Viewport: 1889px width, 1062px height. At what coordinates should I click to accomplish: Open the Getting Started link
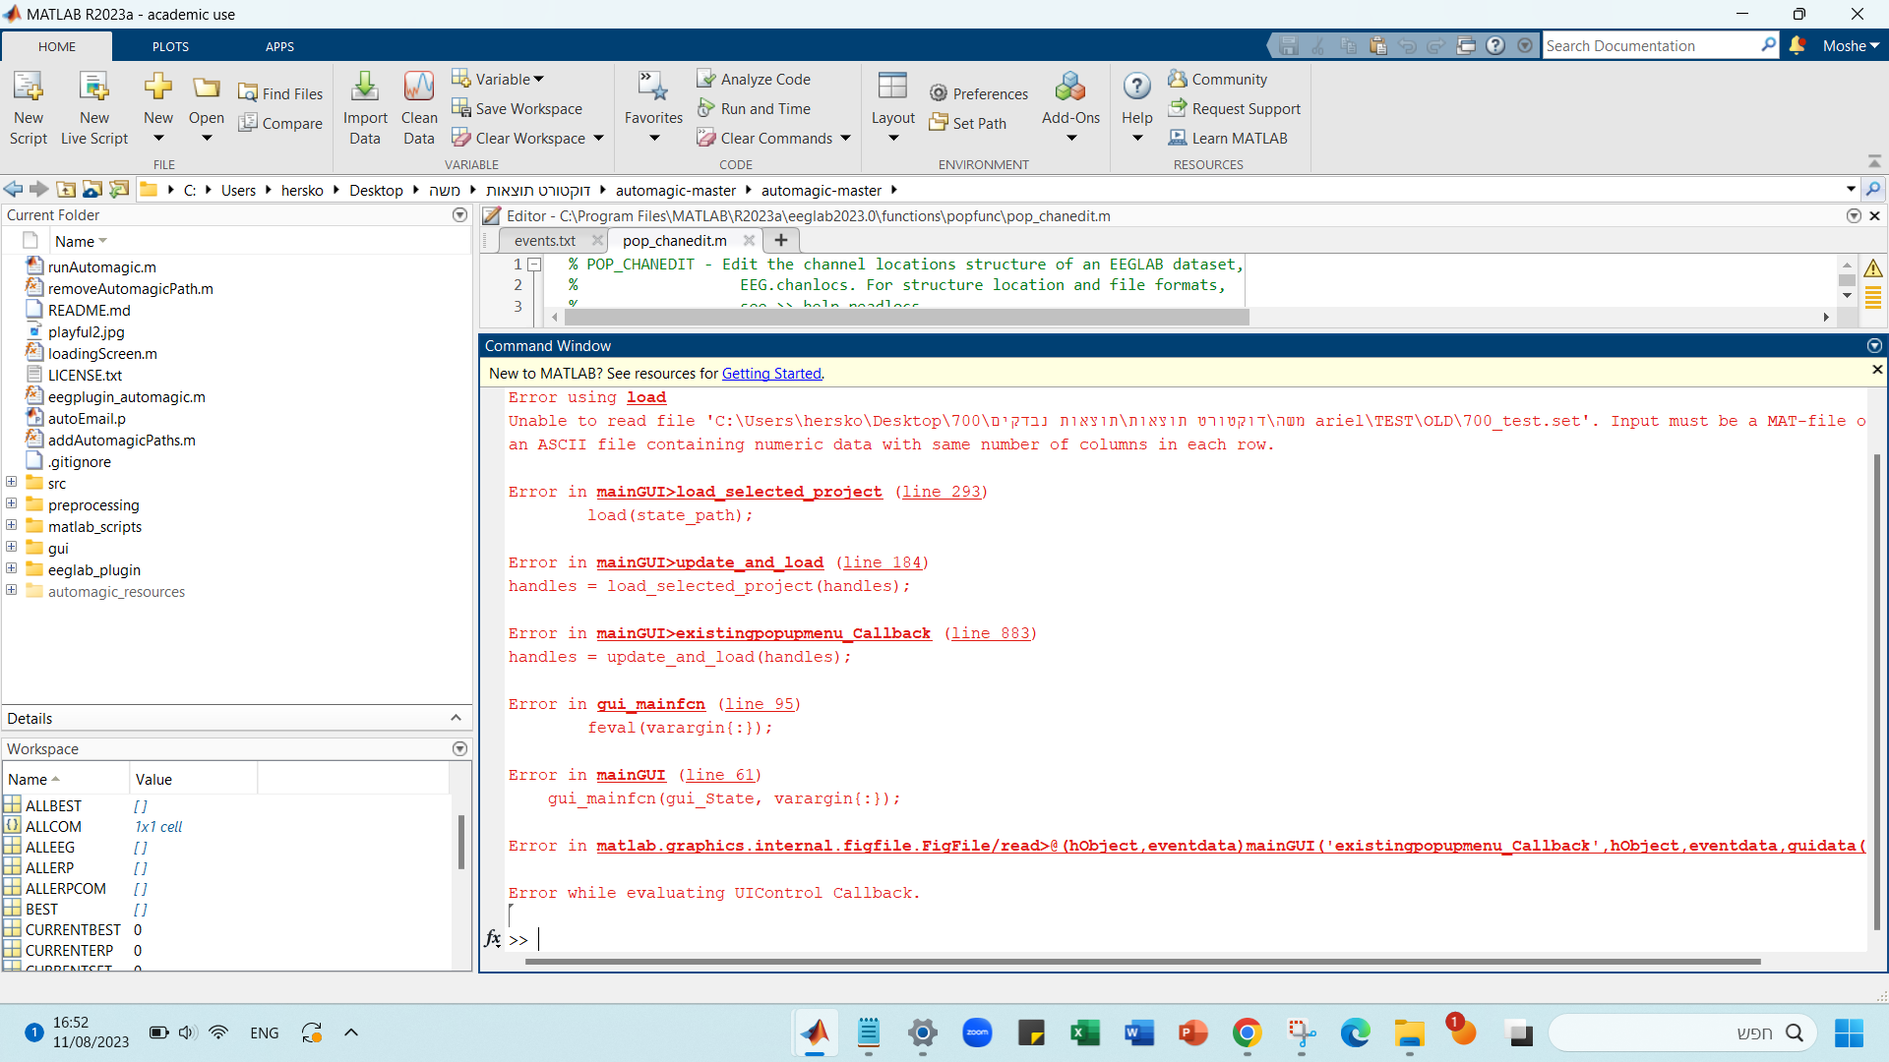pyautogui.click(x=770, y=374)
